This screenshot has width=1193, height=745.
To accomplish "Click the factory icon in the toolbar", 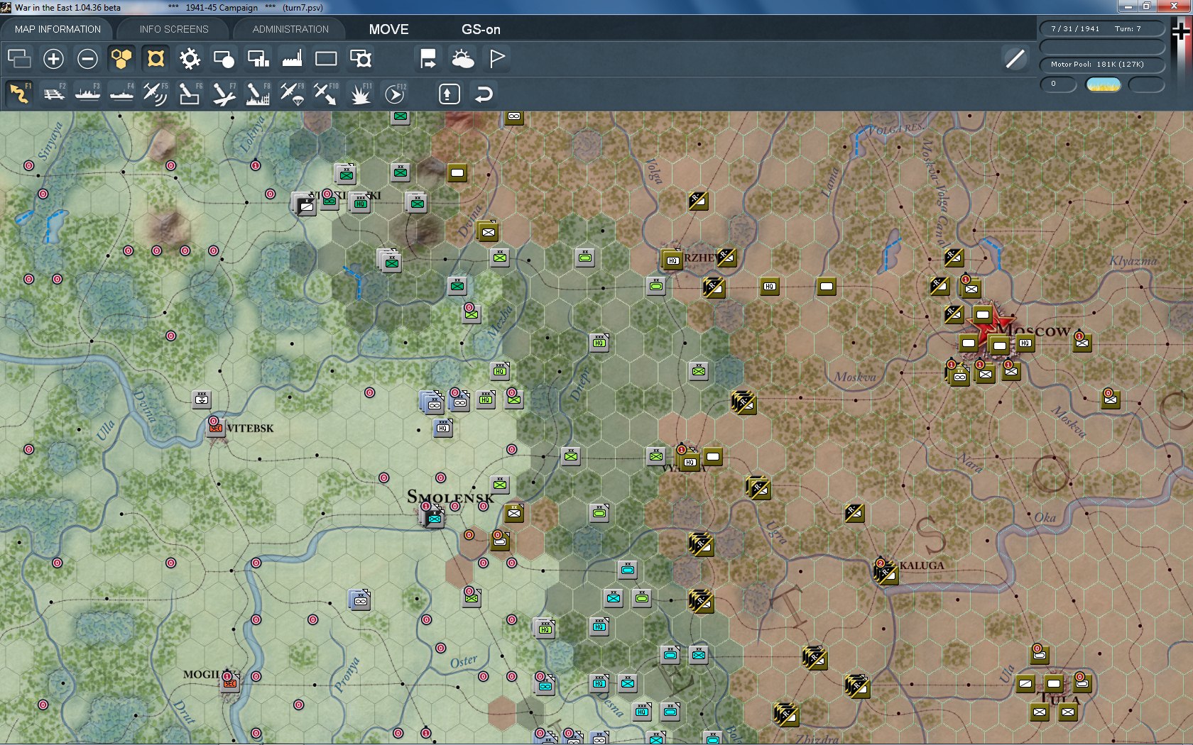I will pos(292,58).
